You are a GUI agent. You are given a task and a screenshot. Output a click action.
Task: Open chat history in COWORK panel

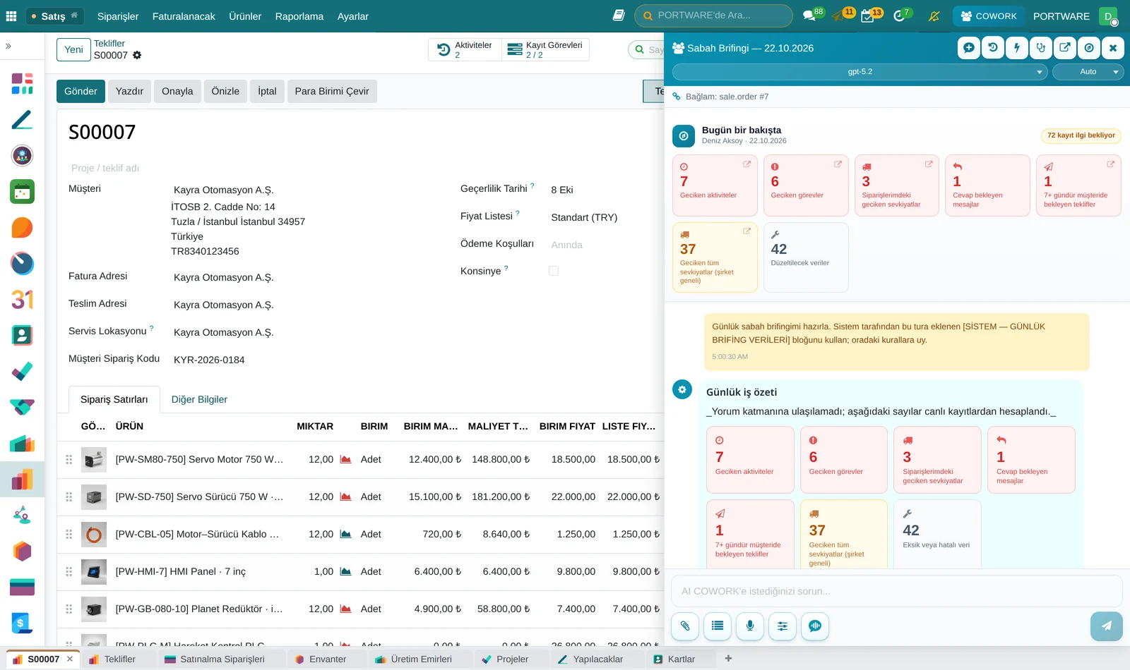[x=993, y=48]
